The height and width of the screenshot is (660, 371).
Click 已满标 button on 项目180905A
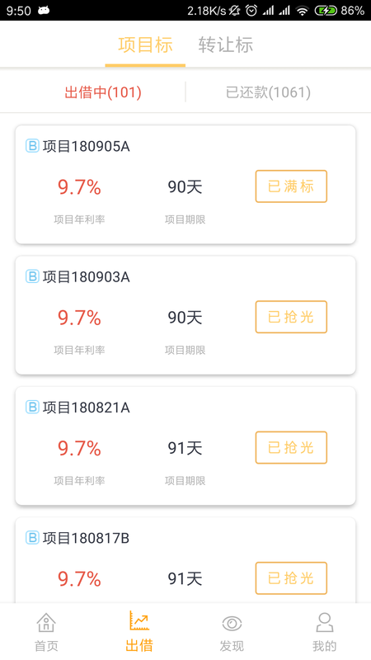[x=291, y=186]
